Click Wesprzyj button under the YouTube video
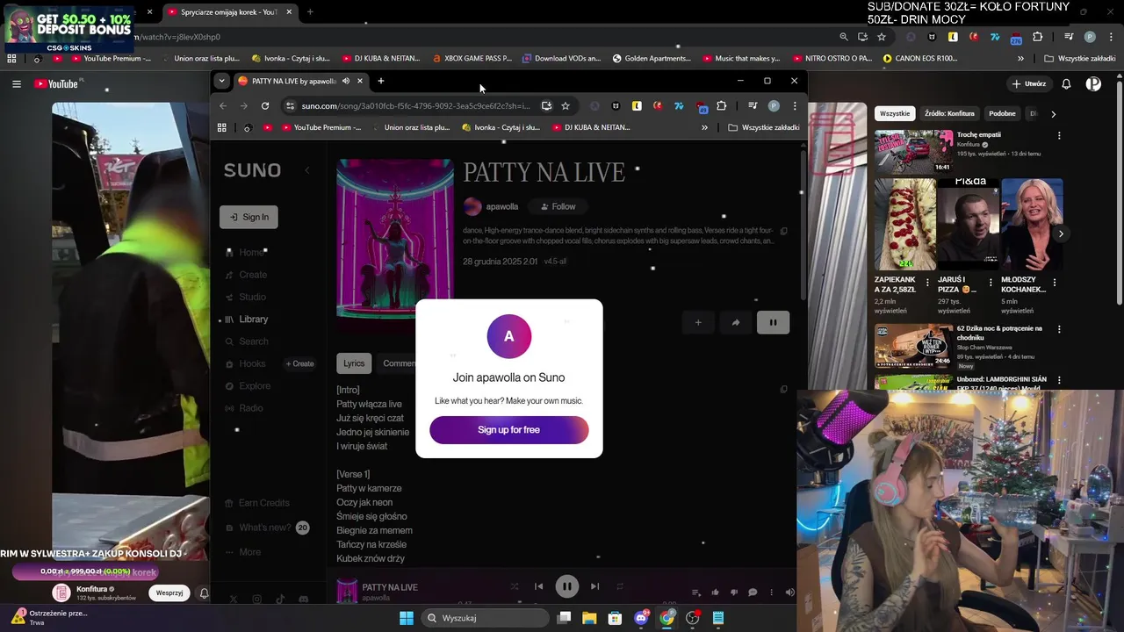The image size is (1124, 632). tap(169, 592)
